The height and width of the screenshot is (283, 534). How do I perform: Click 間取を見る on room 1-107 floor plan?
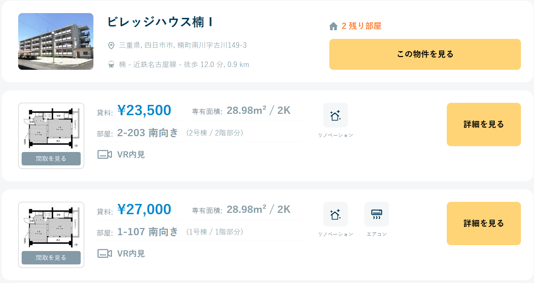click(x=51, y=258)
